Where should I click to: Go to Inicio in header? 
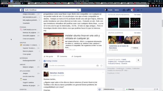click(117, 10)
